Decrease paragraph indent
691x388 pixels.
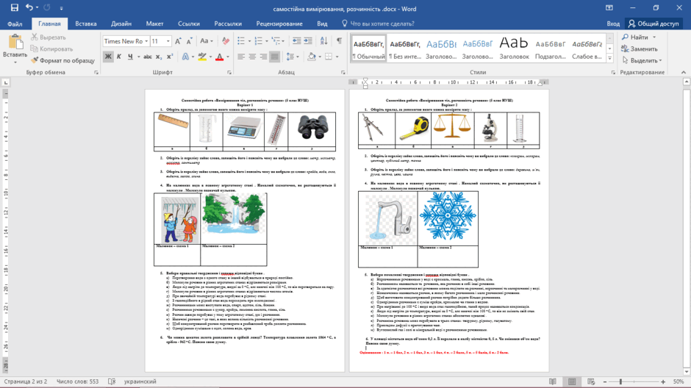coord(296,41)
